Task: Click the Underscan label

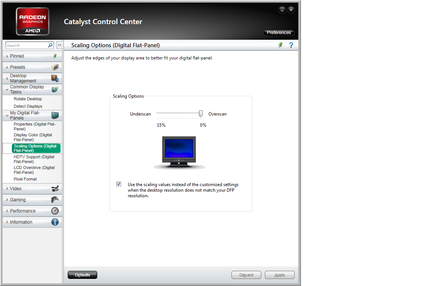Action: [x=140, y=114]
